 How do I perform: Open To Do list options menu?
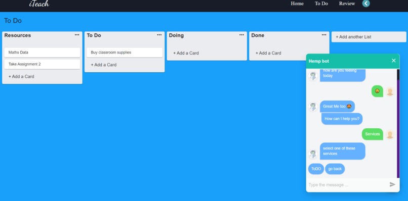click(159, 35)
